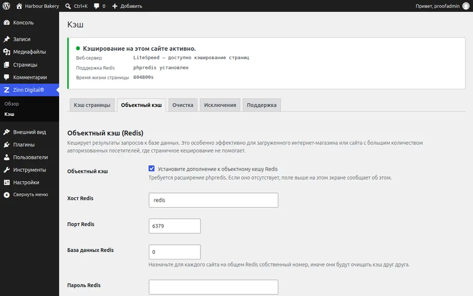
Task: Click the page lifetime value 604800s
Action: 143,77
